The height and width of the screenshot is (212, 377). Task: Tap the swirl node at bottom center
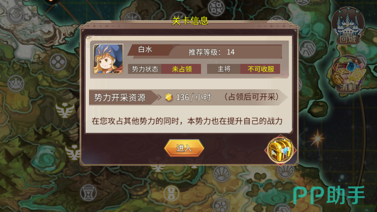221,205
